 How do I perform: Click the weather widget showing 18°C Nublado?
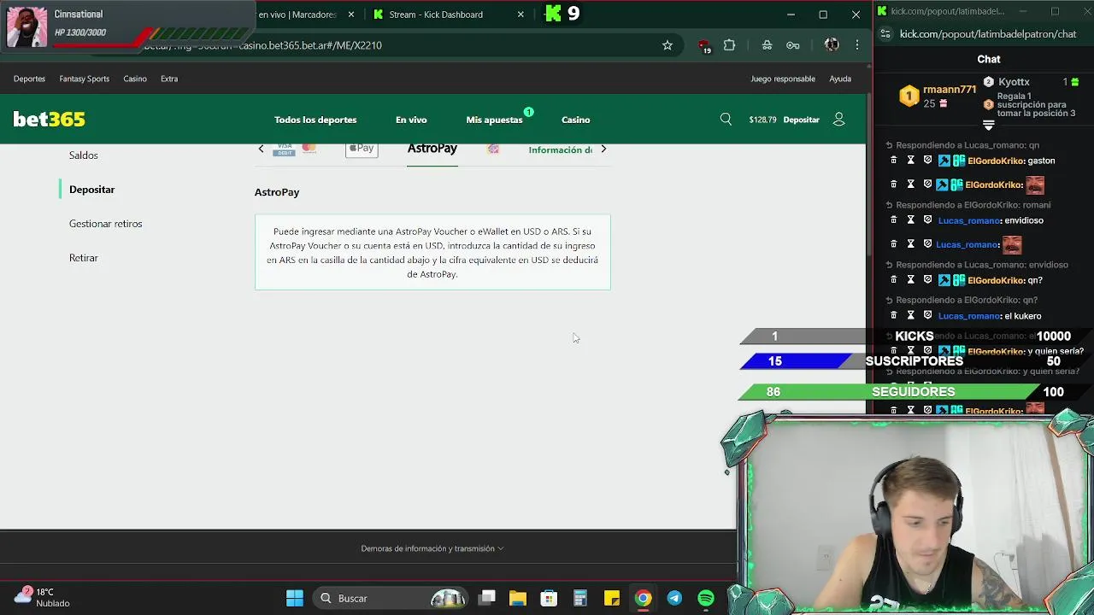[41, 597]
